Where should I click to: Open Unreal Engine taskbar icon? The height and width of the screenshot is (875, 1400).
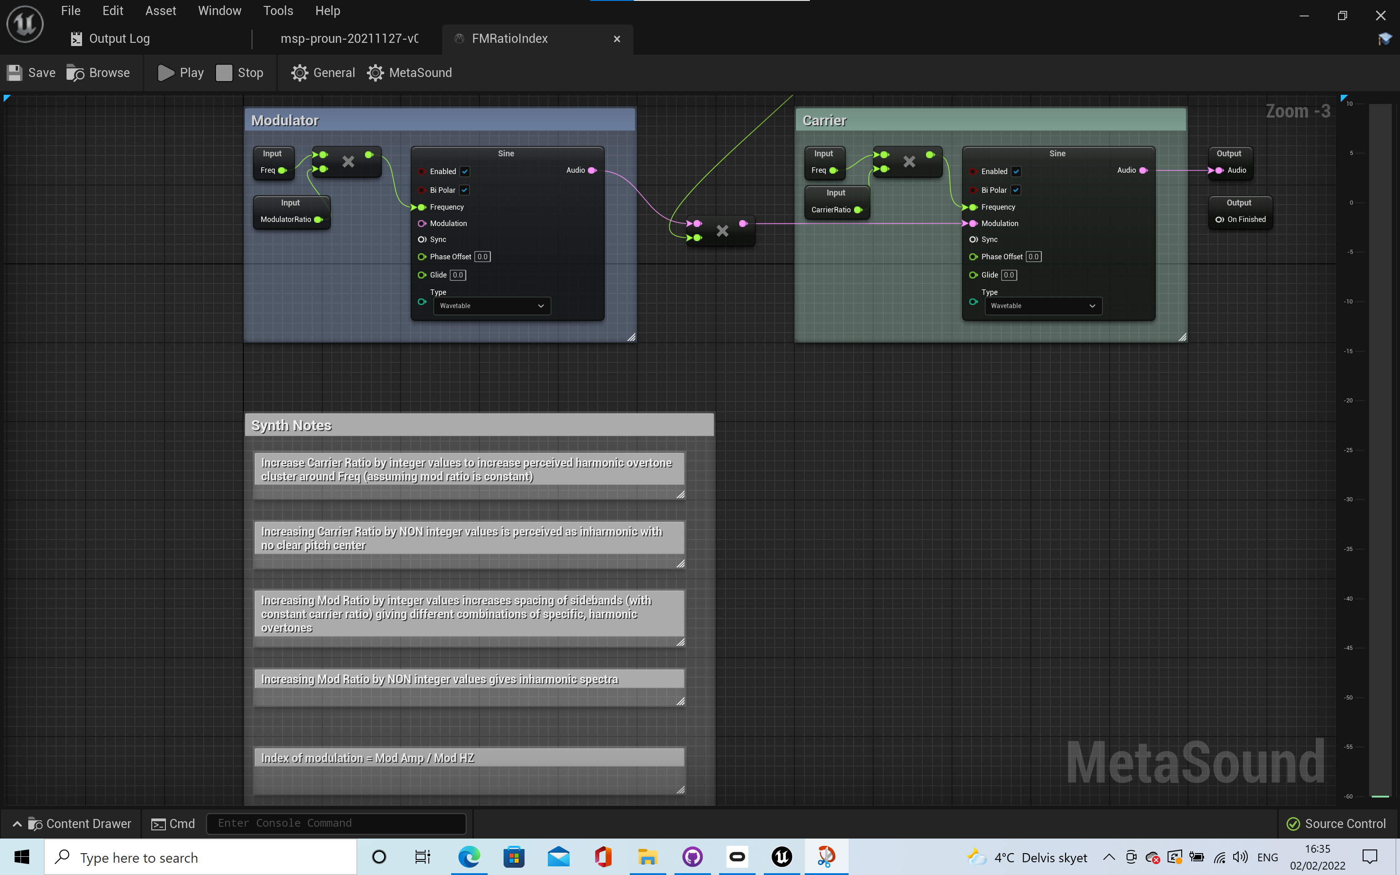(x=782, y=857)
